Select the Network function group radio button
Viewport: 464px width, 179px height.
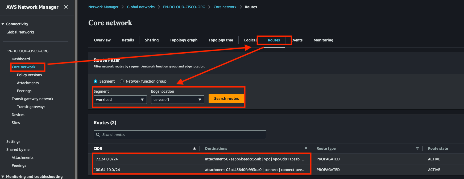122,81
